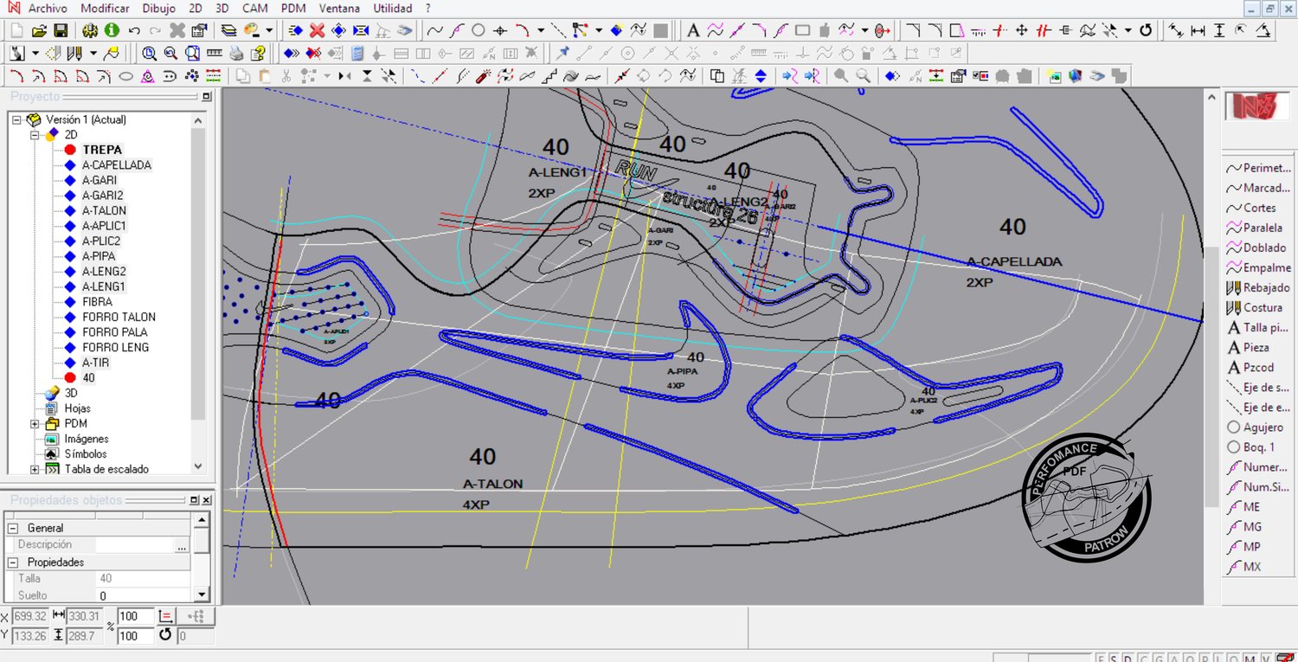Save the project with the floppy disk icon
Screen dimensions: 1298x662
pyautogui.click(x=61, y=30)
